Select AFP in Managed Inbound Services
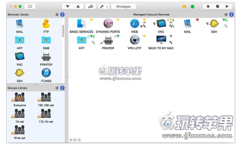This screenshot has width=241, height=146. pos(81,40)
